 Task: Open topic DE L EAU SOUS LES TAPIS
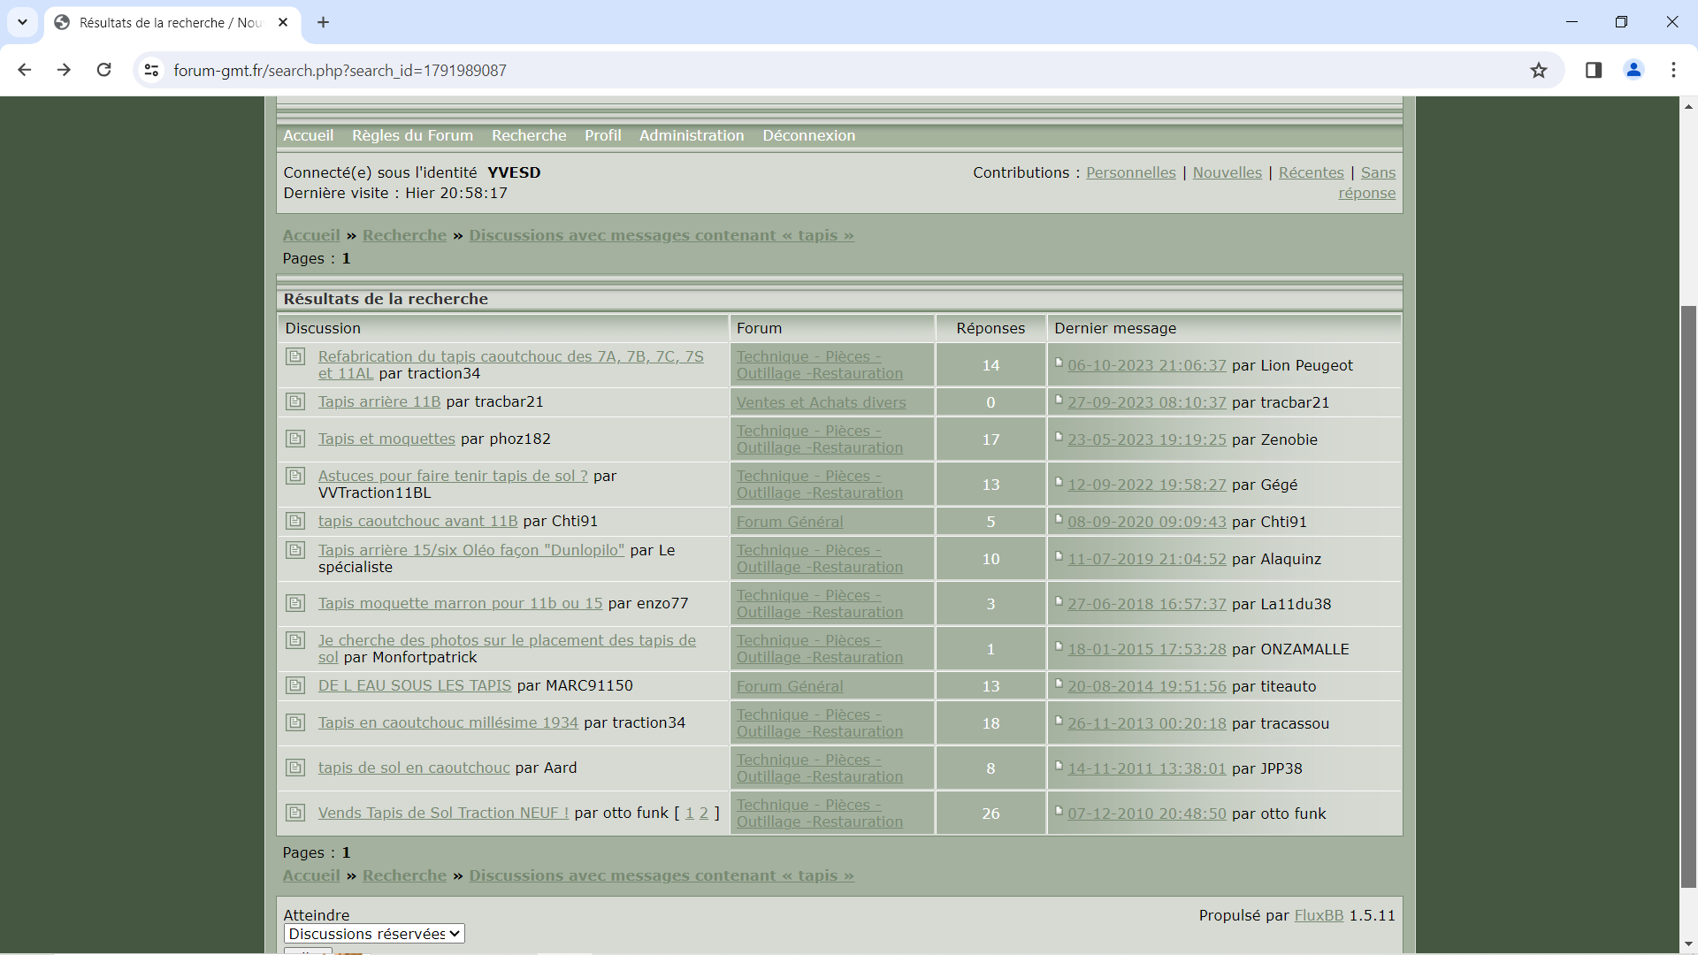(x=415, y=685)
